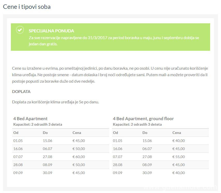Image resolution: width=221 pixels, height=193 pixels.
Task: Click the SPECIJALNA PONUDA heading
Action: (51, 31)
